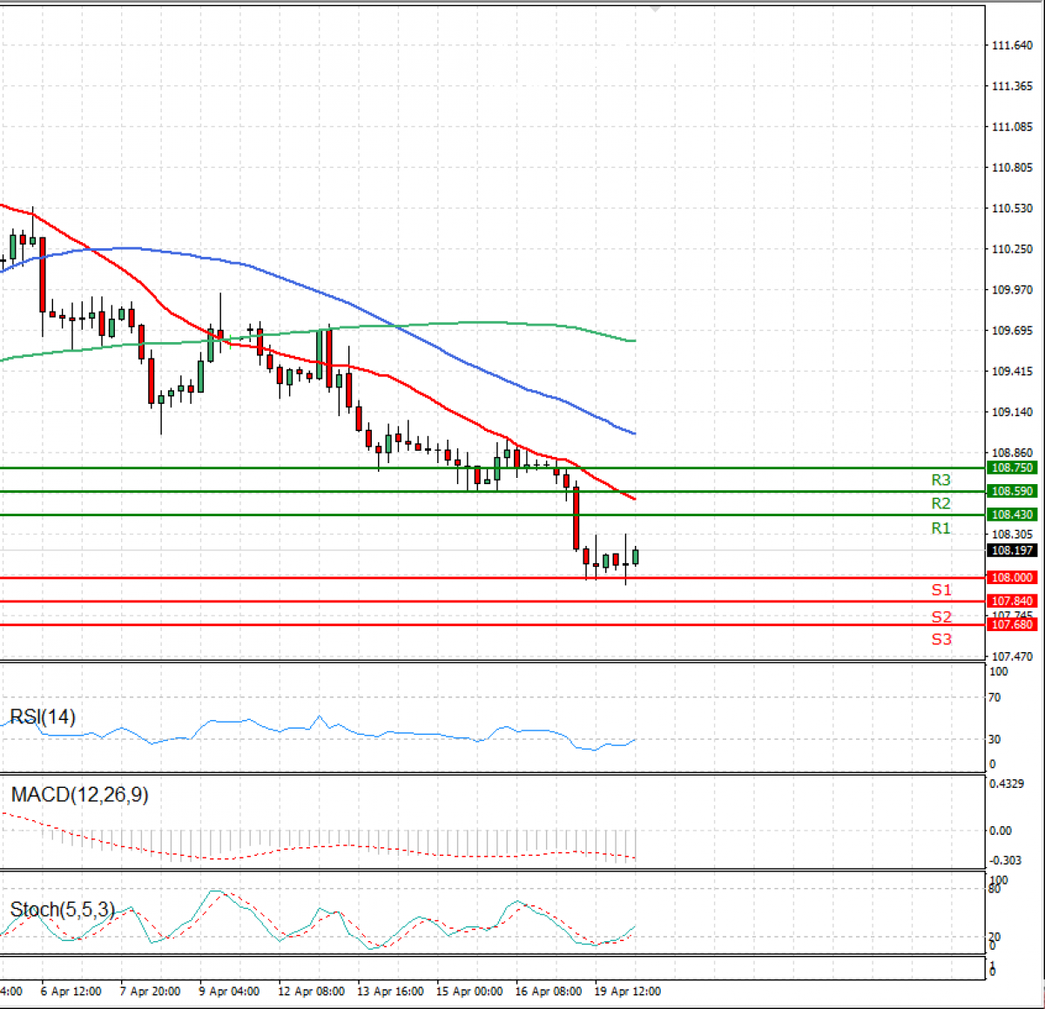Select the RSI(14) indicator label
The image size is (1045, 1009).
pyautogui.click(x=43, y=717)
